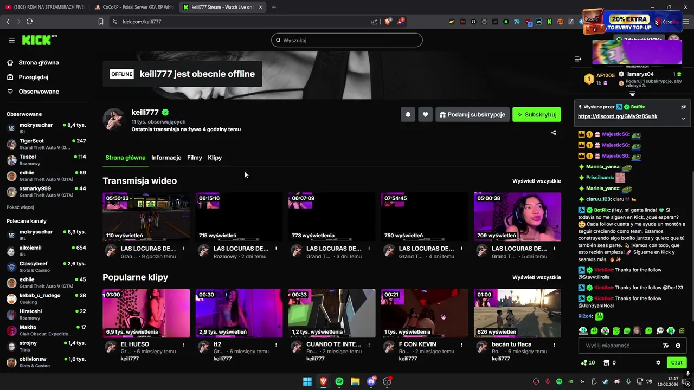Switch to Klipy tab
This screenshot has width=694, height=390.
tap(215, 158)
